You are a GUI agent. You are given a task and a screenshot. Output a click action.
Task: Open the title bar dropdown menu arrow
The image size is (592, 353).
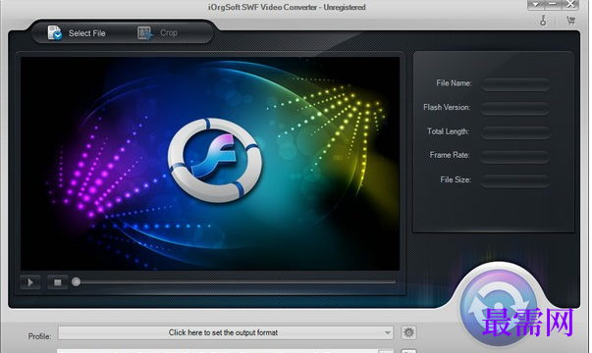coord(535,4)
